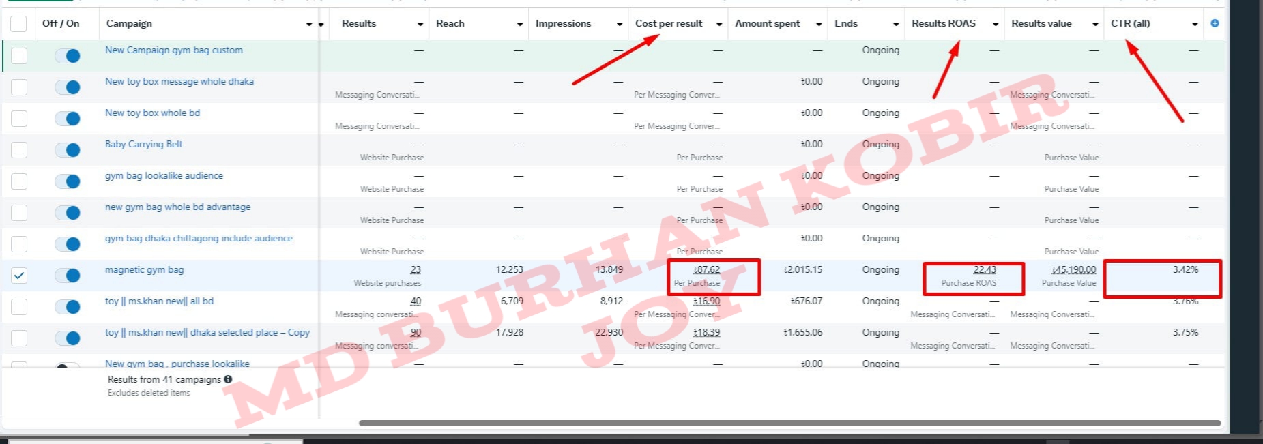Open Results ROAS column dropdown arrow
Image resolution: width=1263 pixels, height=444 pixels.
996,24
